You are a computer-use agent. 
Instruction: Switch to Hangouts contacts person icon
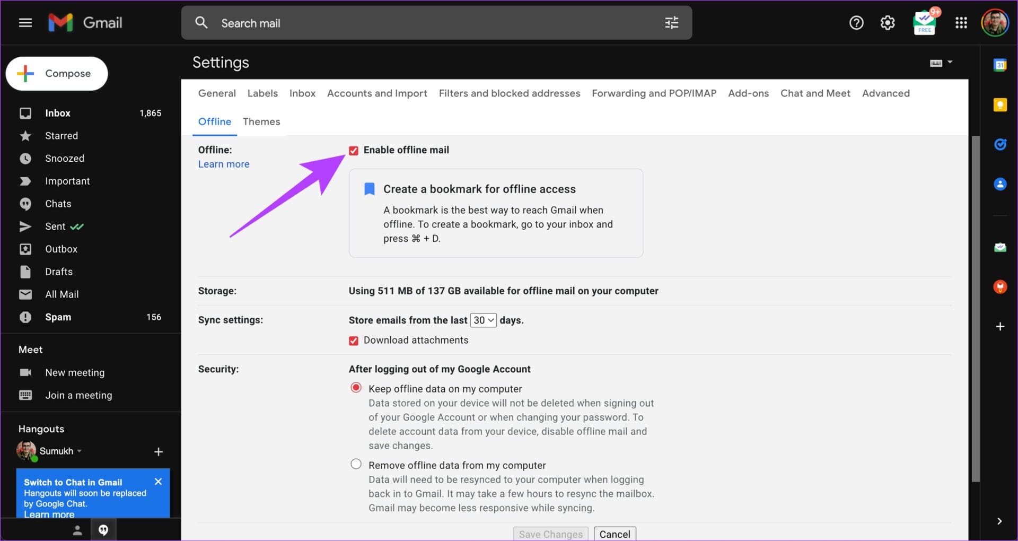pyautogui.click(x=77, y=530)
